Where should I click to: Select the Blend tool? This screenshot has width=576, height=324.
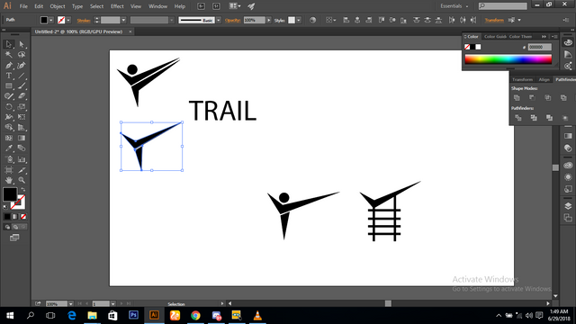[x=22, y=148]
